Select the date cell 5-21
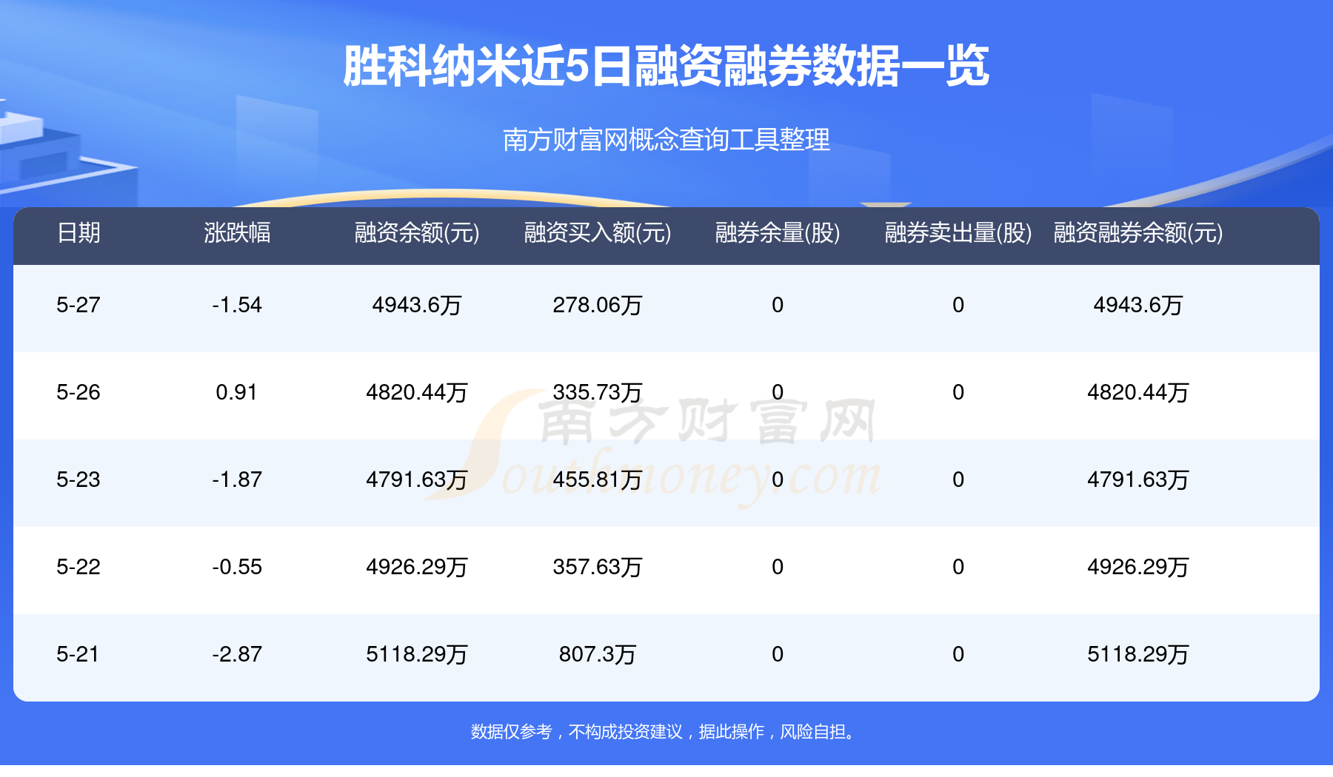 [76, 653]
